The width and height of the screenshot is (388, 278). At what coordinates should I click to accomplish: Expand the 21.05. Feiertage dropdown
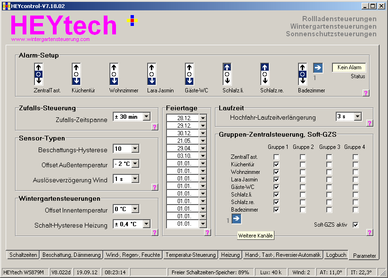pyautogui.click(x=203, y=141)
